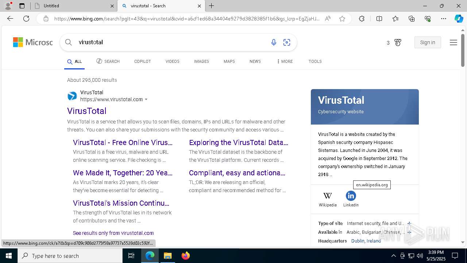Open MAPS results tab

pyautogui.click(x=229, y=61)
